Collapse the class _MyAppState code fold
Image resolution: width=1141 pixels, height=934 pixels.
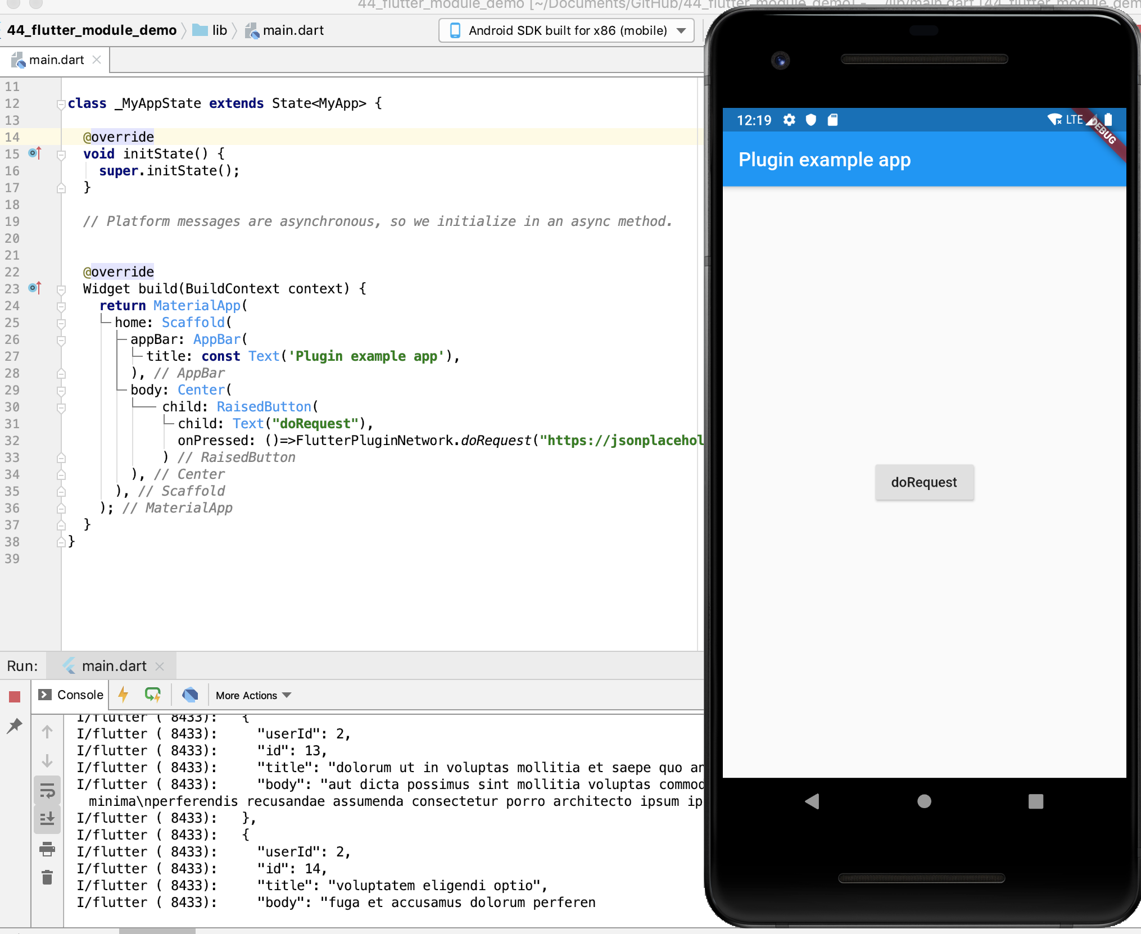pyautogui.click(x=61, y=103)
